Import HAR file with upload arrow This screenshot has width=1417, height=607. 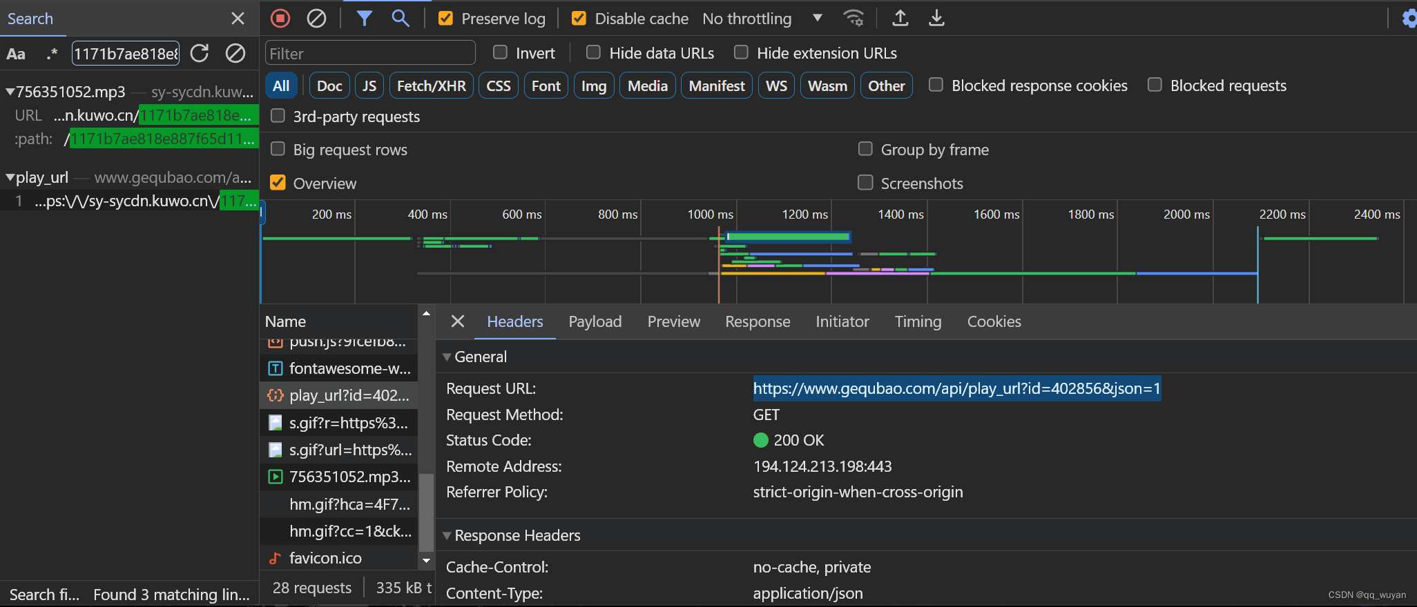point(900,19)
